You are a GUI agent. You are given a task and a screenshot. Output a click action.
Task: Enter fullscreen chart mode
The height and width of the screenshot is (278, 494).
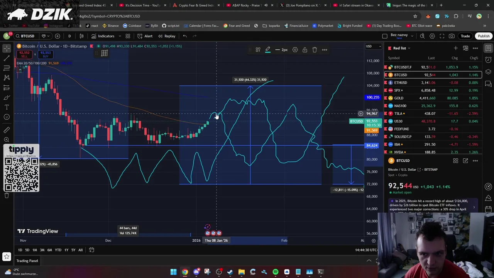pos(442,36)
